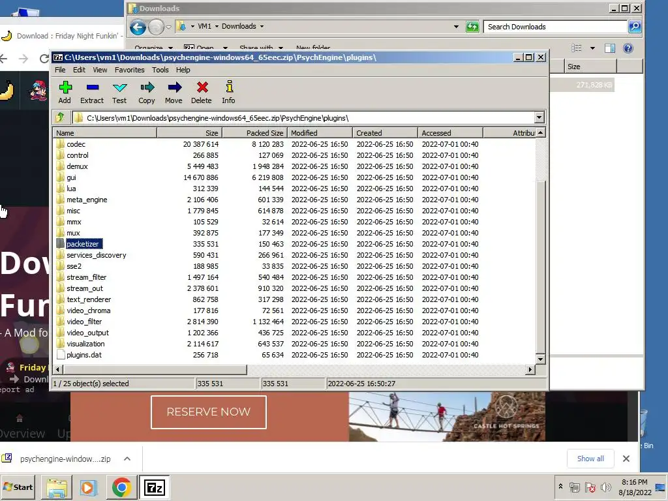Viewport: 668px width, 501px height.
Task: Click the horizontal scrollbar thumb
Action: pyautogui.click(x=155, y=369)
